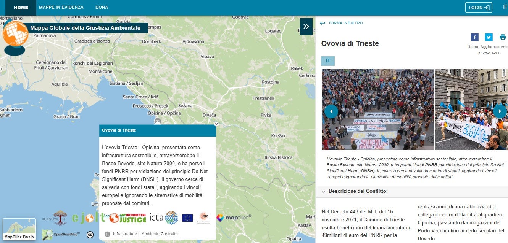The image size is (508, 243).
Task: Select the IT language tag
Action: (x=328, y=61)
